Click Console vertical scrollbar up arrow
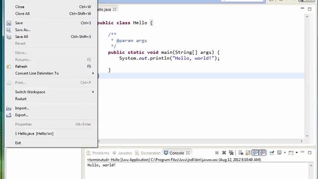318x179 pixels. (x=311, y=166)
